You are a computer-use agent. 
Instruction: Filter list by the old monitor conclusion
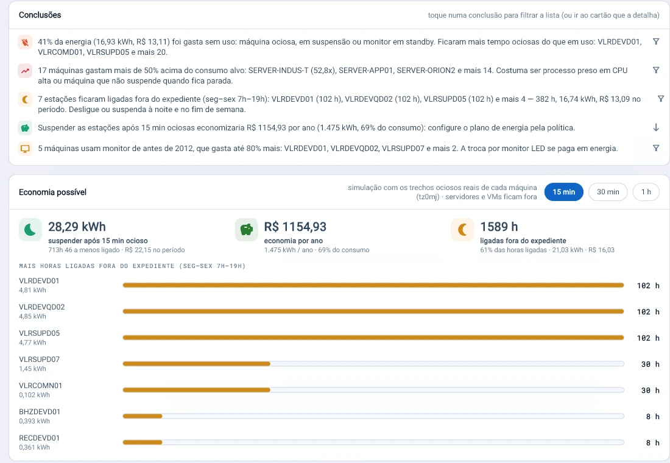[x=656, y=148]
